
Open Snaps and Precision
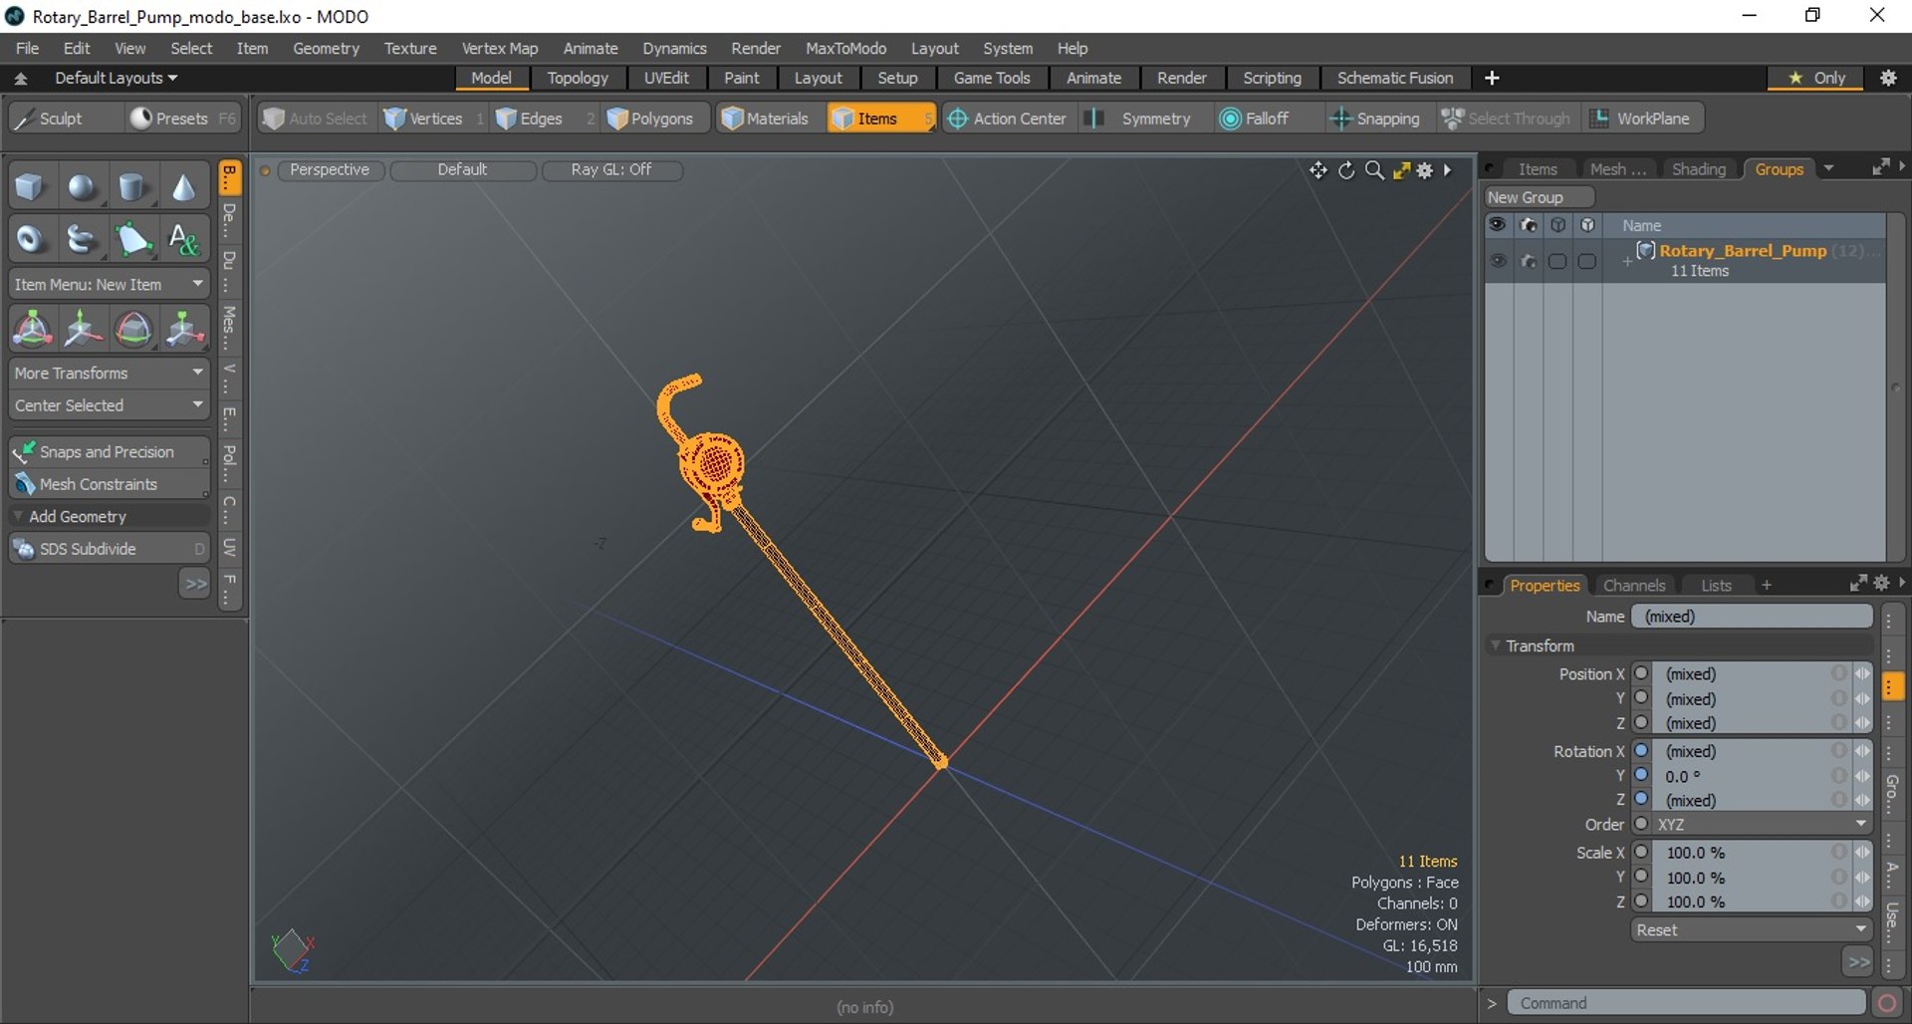click(110, 452)
